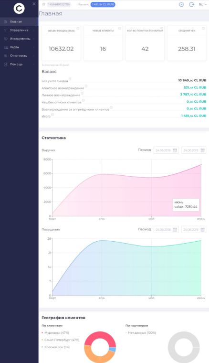209x363 pixels.
Task: Click info icon beside Без учета скидки
Action: (x=70, y=79)
